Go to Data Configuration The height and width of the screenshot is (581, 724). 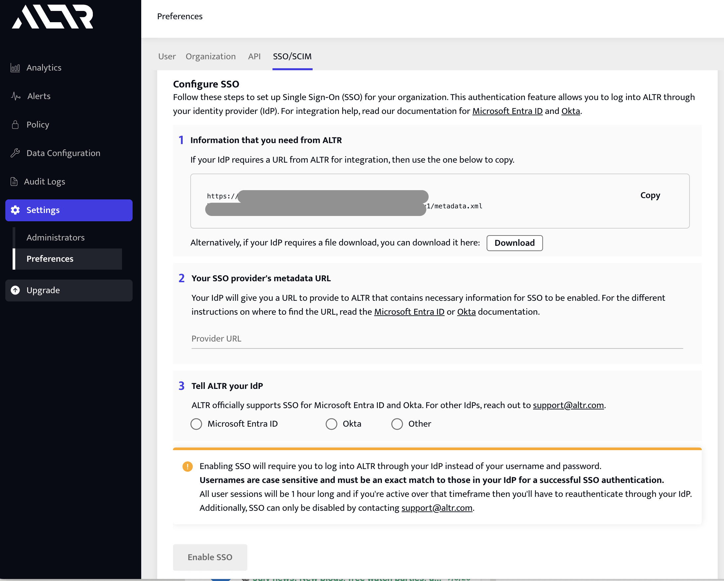click(x=63, y=153)
